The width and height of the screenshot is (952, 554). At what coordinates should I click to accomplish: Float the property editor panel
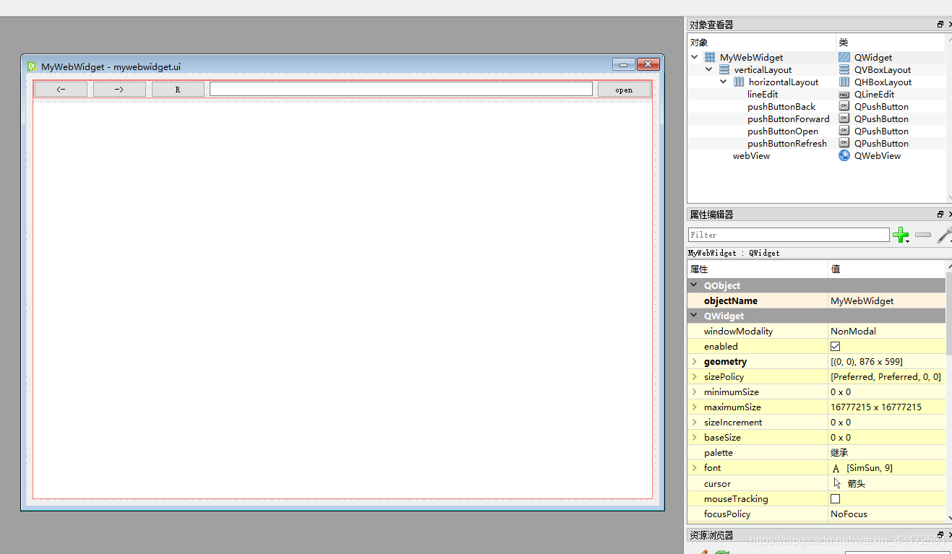940,215
